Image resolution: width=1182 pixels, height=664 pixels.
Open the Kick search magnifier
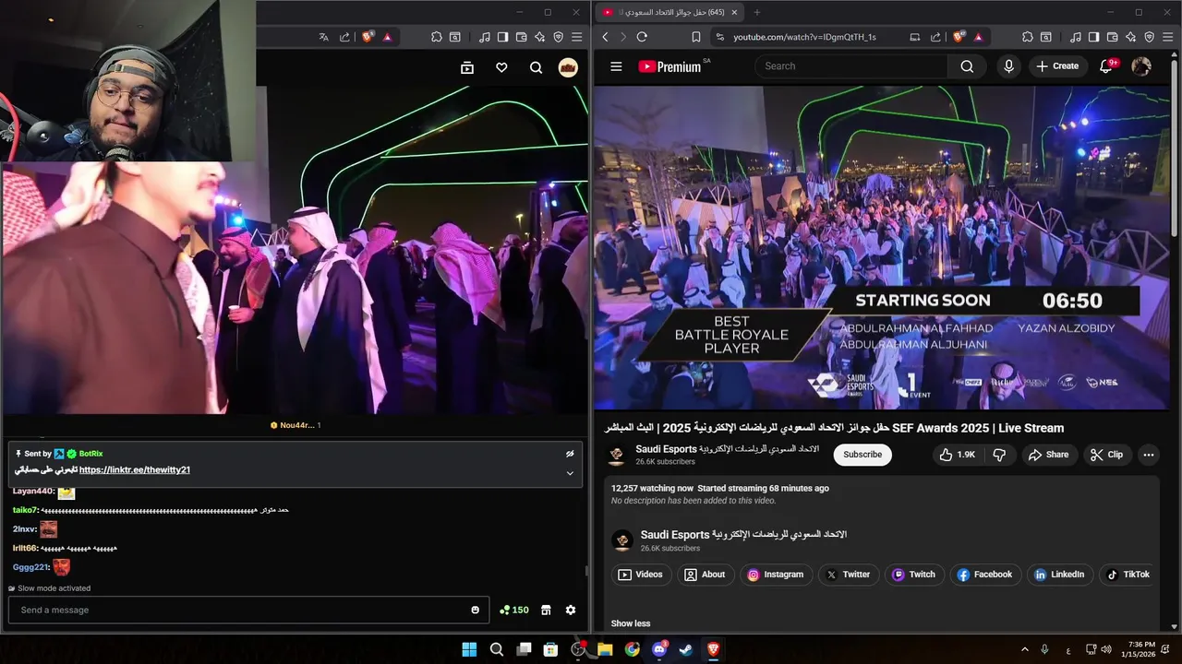coord(536,67)
